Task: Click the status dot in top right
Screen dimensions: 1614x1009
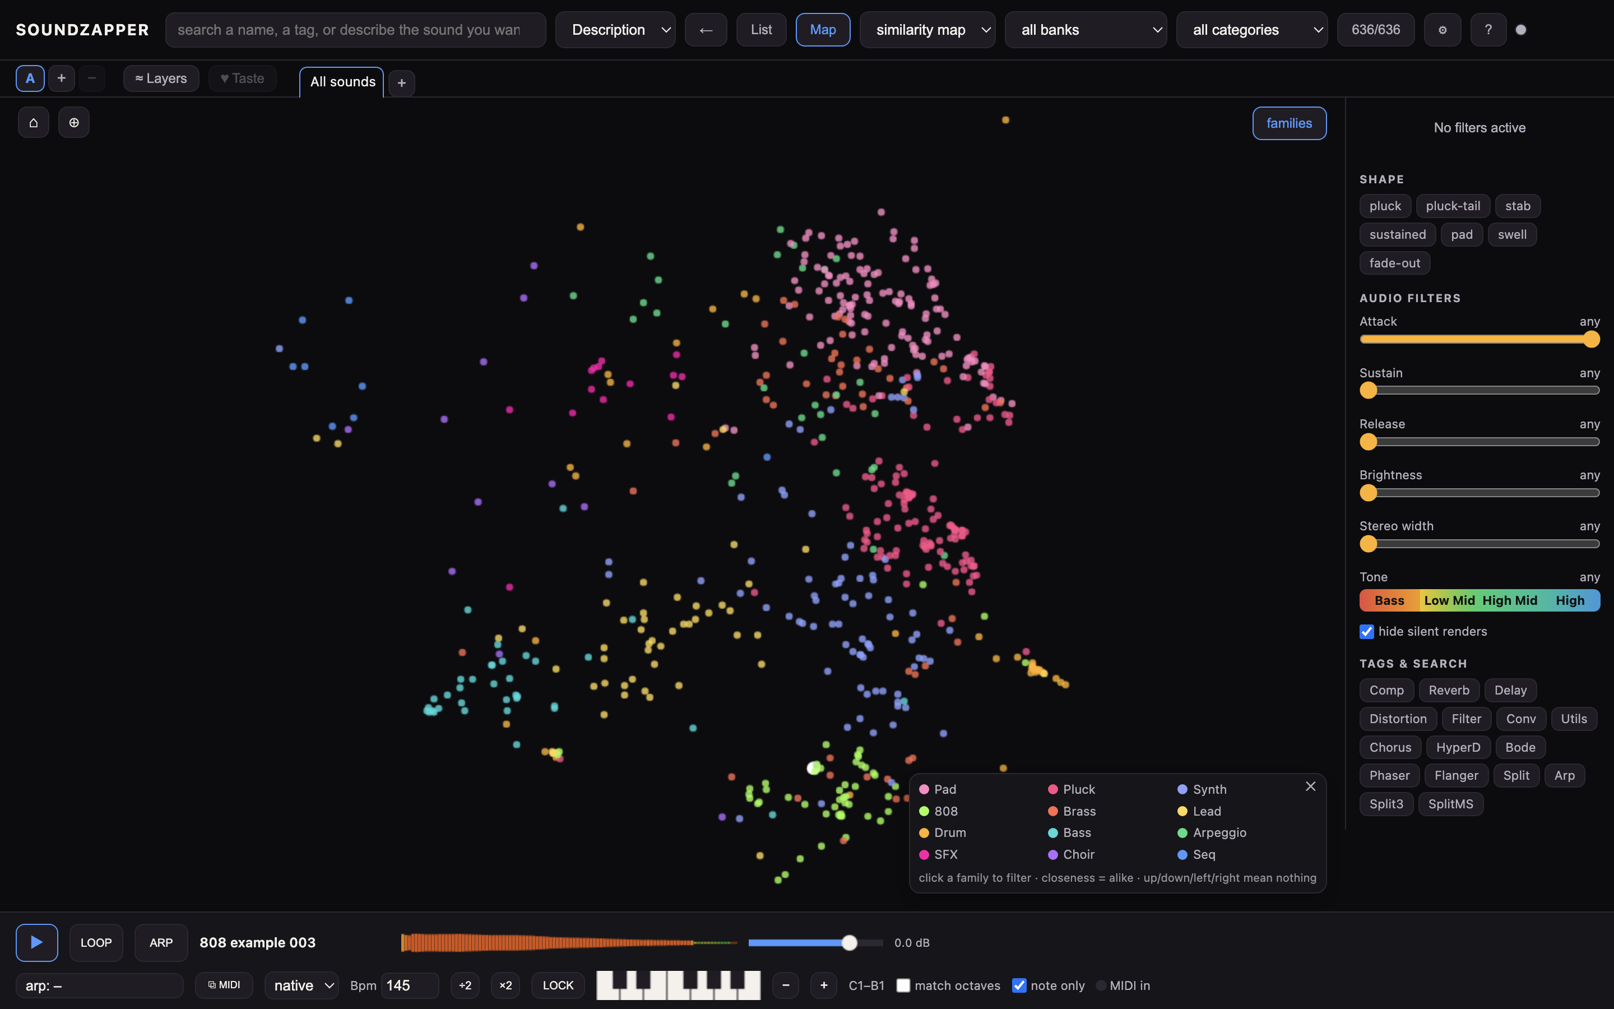Action: (1520, 30)
